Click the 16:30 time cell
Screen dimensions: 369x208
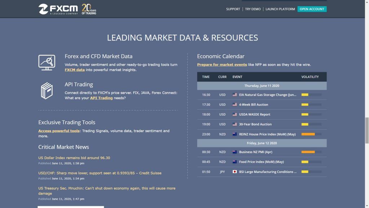(206, 95)
